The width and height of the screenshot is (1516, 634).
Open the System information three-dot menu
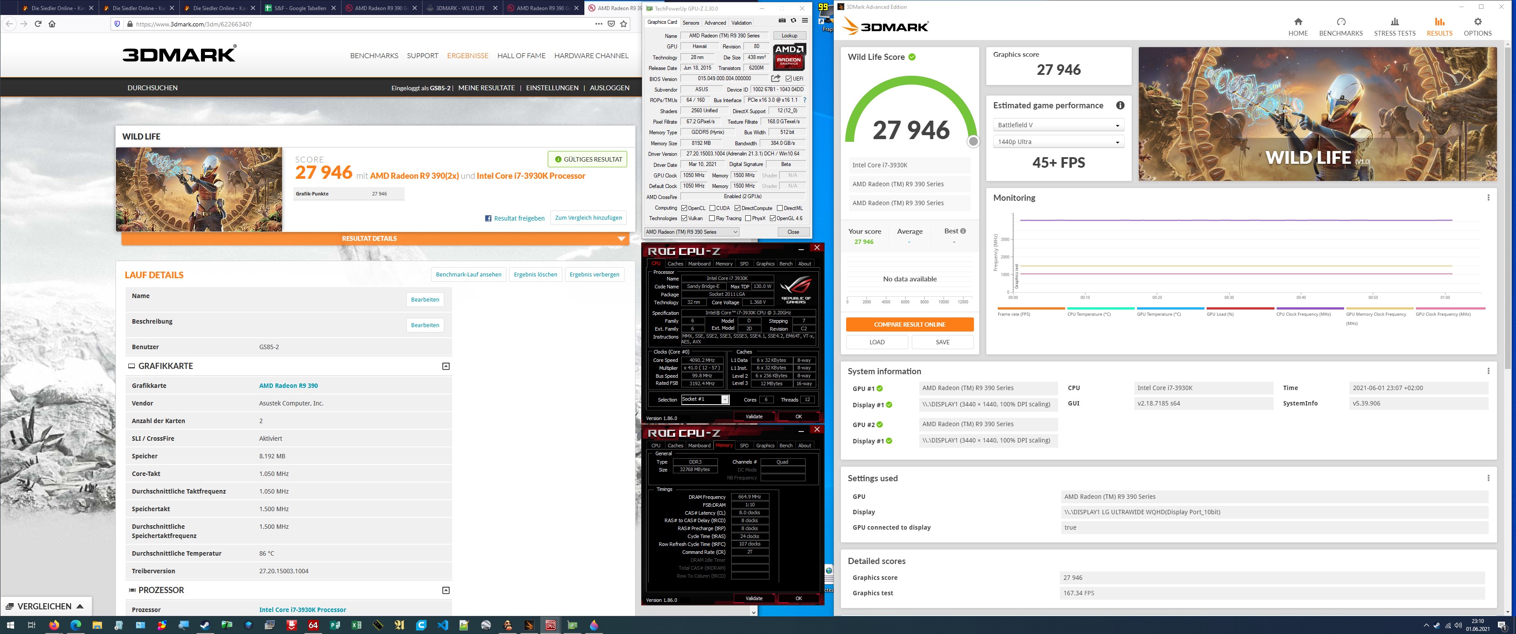(x=1488, y=371)
